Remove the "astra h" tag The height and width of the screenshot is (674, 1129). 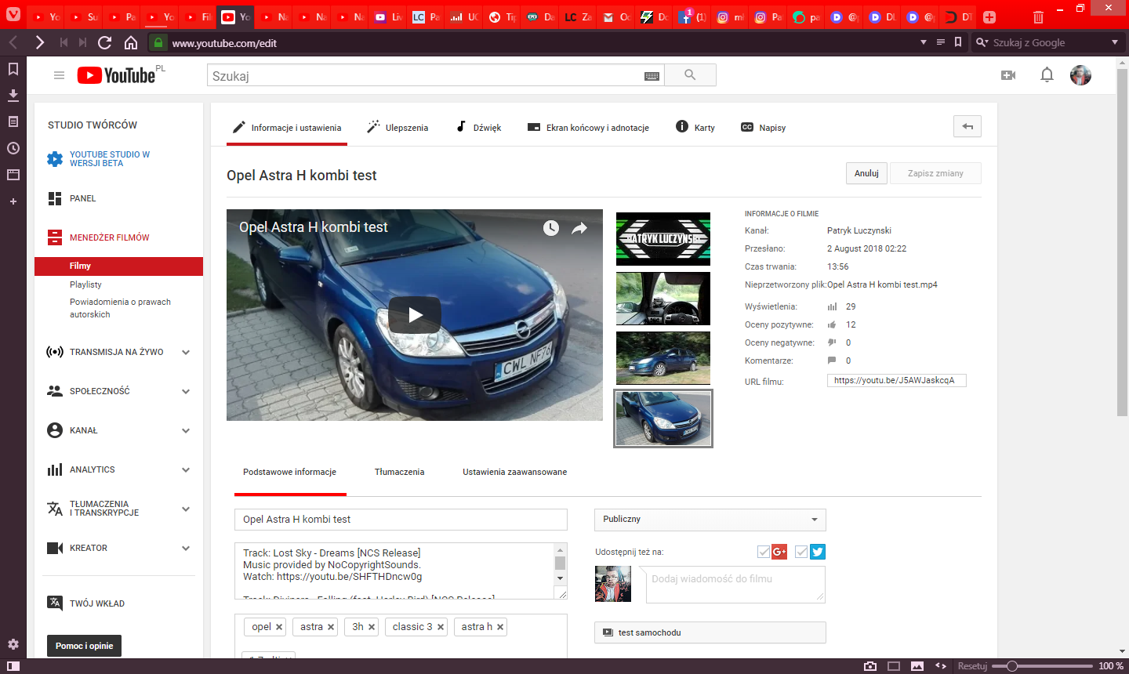click(500, 627)
